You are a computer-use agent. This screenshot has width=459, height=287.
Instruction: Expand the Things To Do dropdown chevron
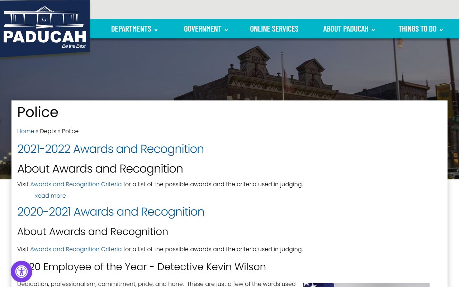click(x=441, y=30)
